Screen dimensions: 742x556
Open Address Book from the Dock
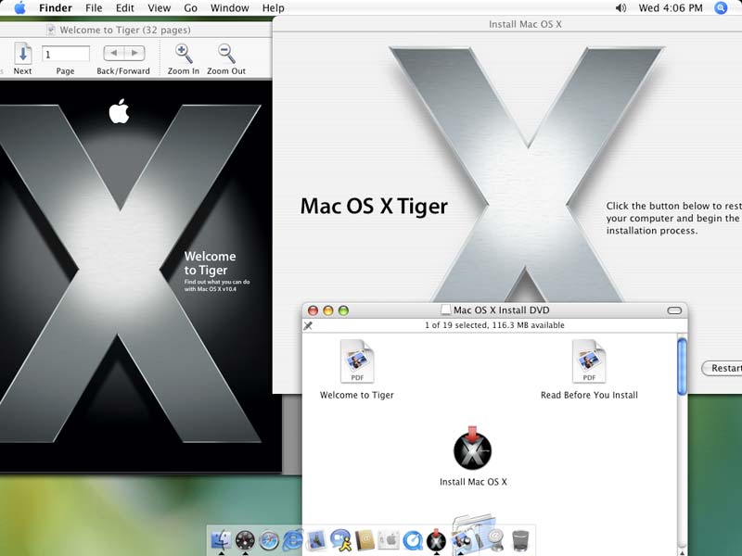(365, 540)
